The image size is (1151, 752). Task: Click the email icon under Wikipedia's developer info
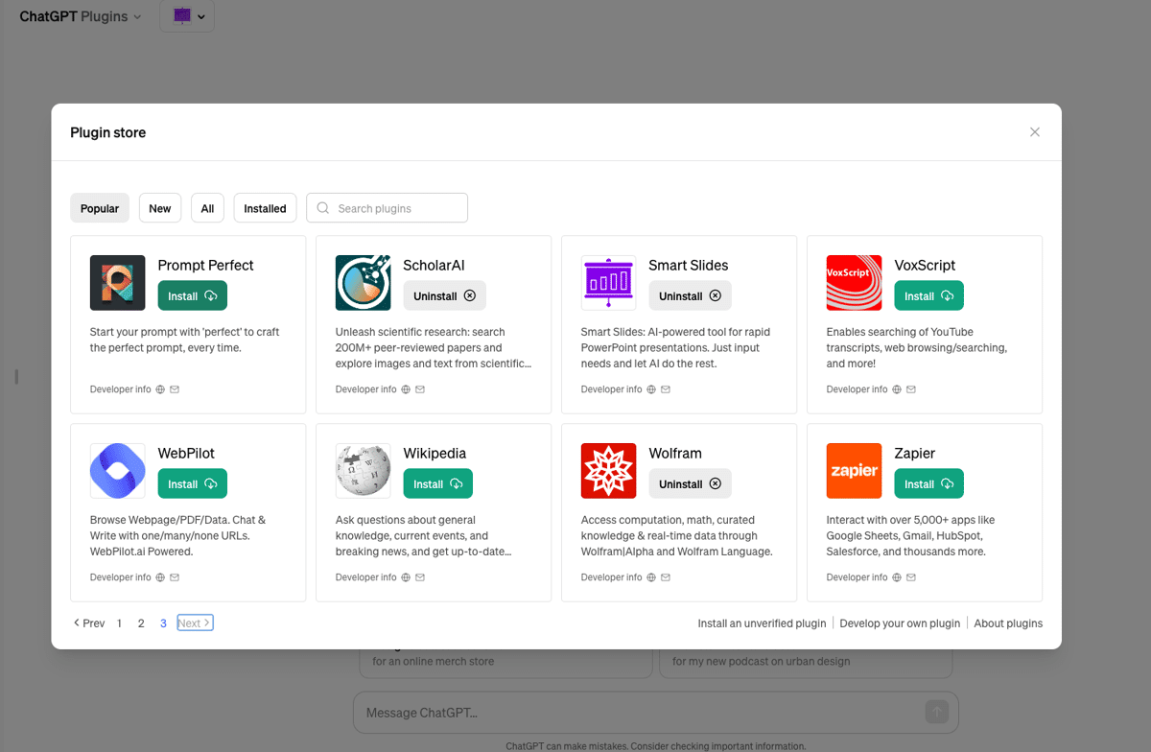point(419,576)
